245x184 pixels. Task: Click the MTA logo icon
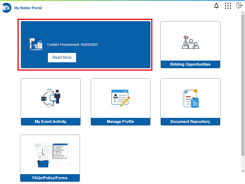(7, 8)
